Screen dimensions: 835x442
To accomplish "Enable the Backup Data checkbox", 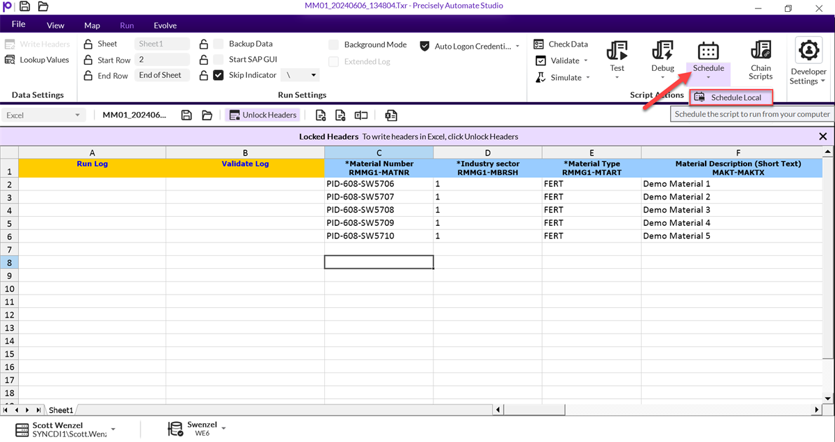I will point(218,43).
